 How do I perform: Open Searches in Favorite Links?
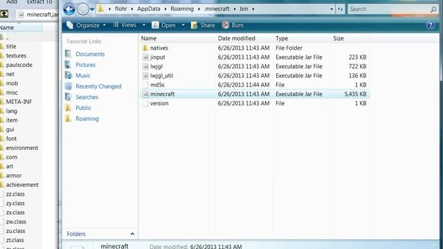click(x=87, y=97)
